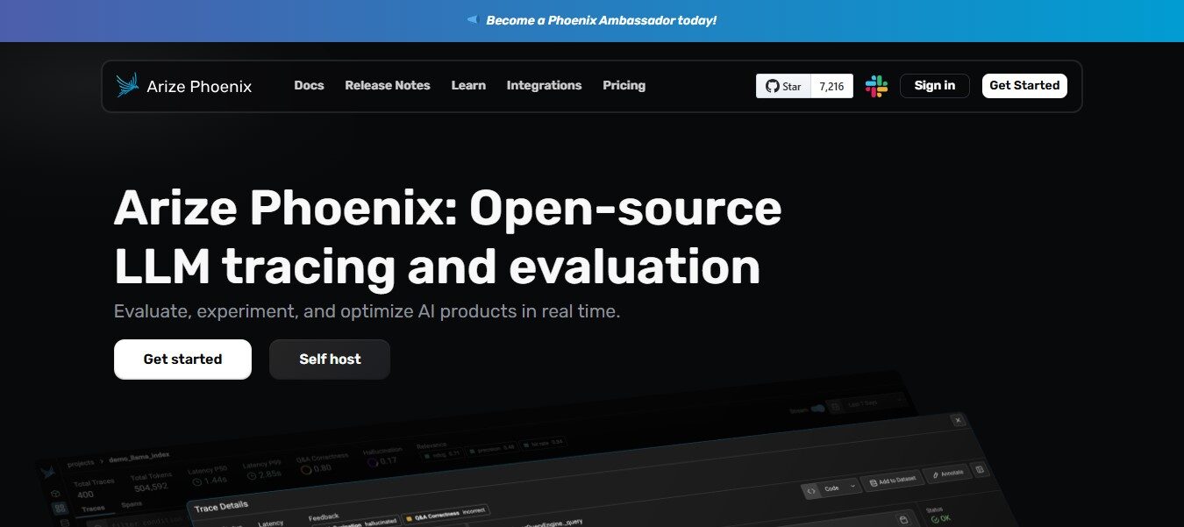This screenshot has width=1184, height=527.
Task: Expand the Code dropdown arrow
Action: [x=852, y=486]
